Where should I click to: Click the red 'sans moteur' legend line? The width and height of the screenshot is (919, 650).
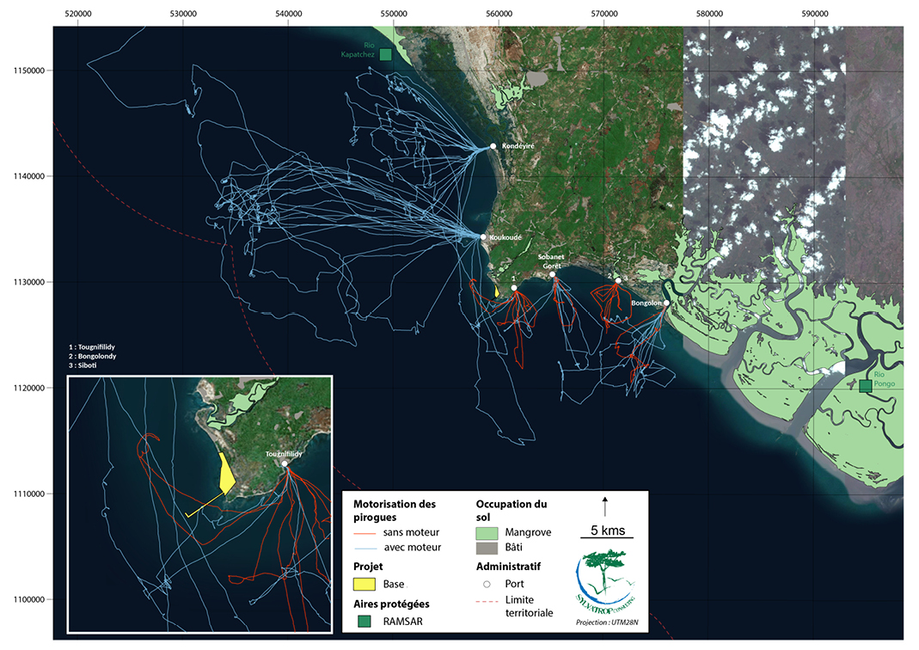[x=366, y=532]
